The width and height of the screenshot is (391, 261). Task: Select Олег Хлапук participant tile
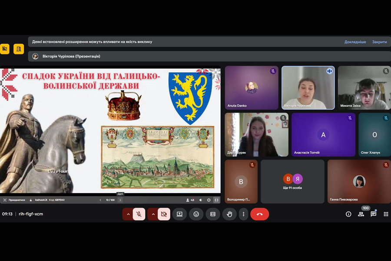[374, 134]
